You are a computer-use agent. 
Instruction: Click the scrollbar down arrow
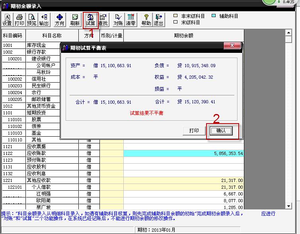pyautogui.click(x=288, y=206)
